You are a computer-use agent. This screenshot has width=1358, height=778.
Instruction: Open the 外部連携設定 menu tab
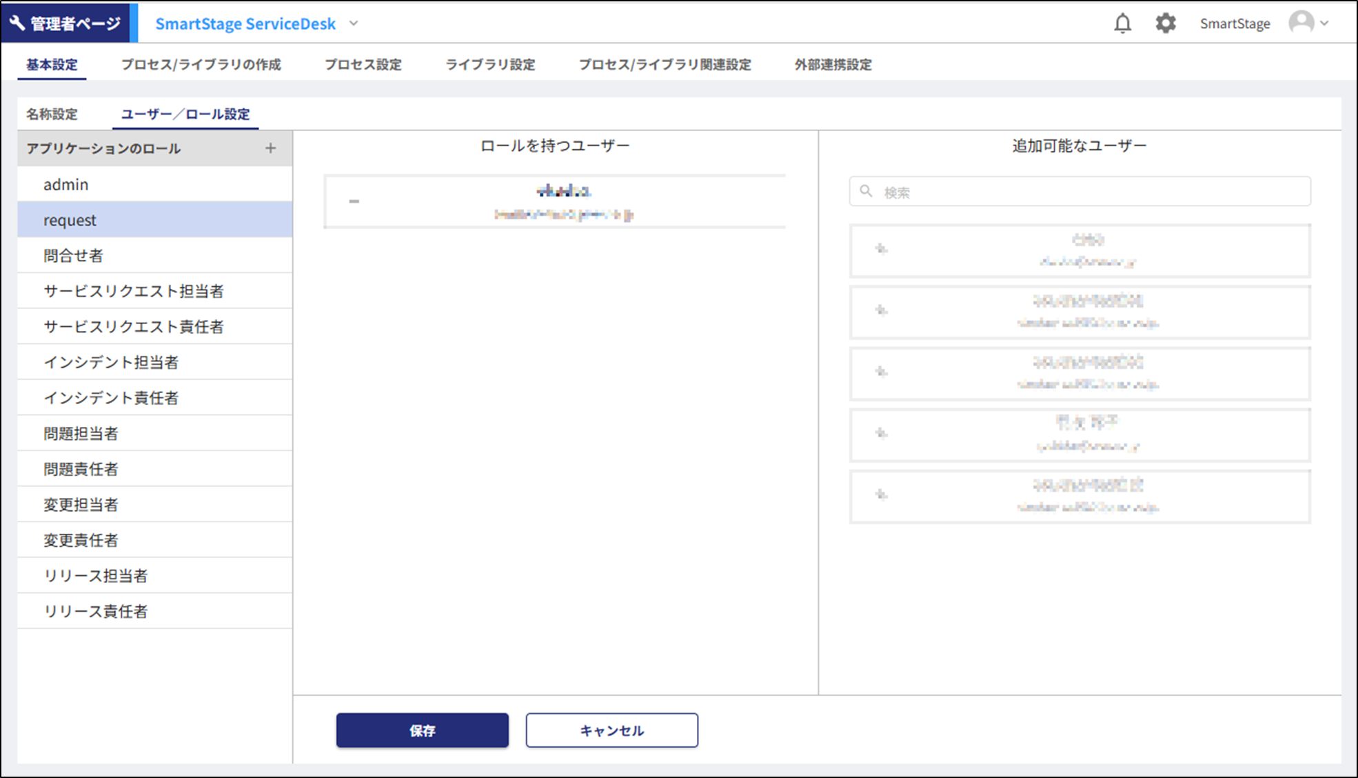click(833, 65)
